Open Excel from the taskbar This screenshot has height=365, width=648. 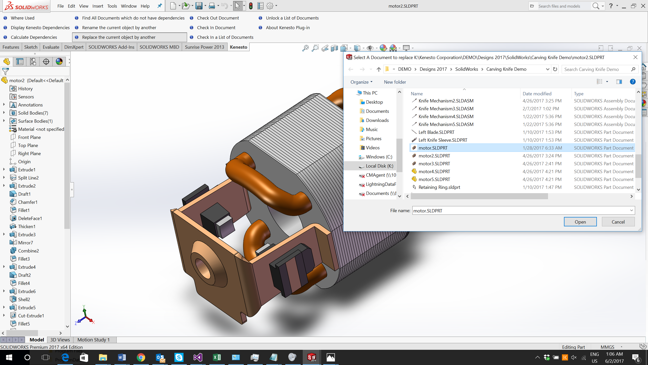[217, 357]
